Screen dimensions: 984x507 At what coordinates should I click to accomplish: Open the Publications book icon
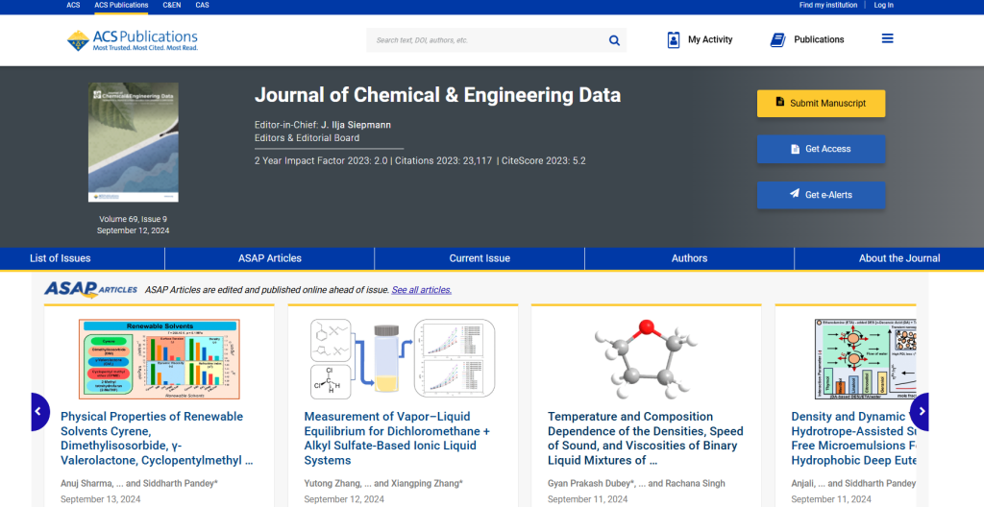777,39
